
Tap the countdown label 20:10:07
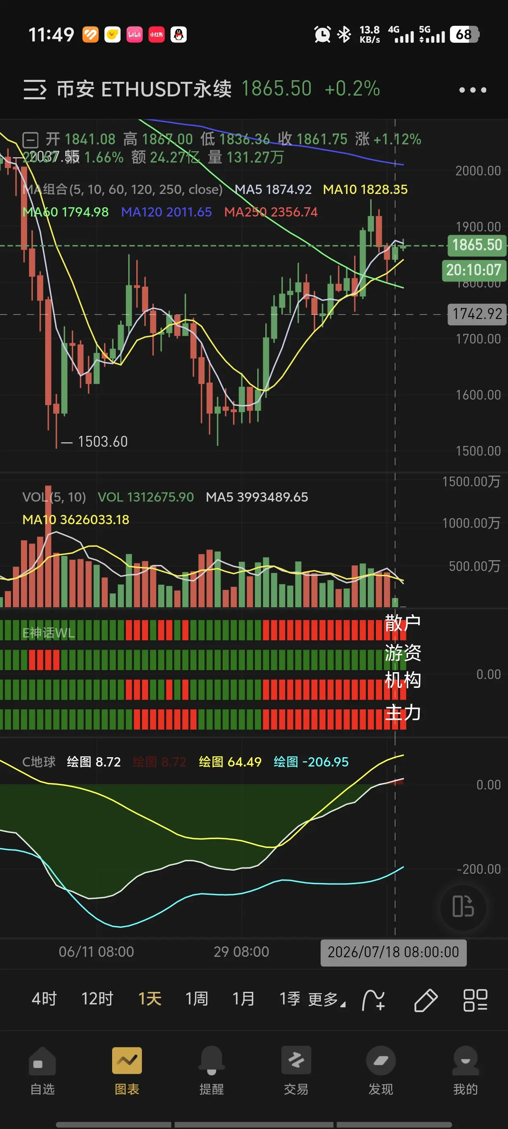click(474, 270)
